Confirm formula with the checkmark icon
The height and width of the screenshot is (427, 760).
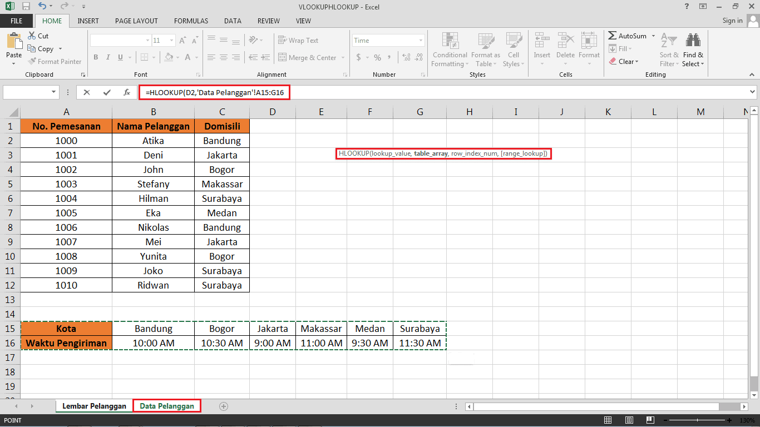(107, 93)
